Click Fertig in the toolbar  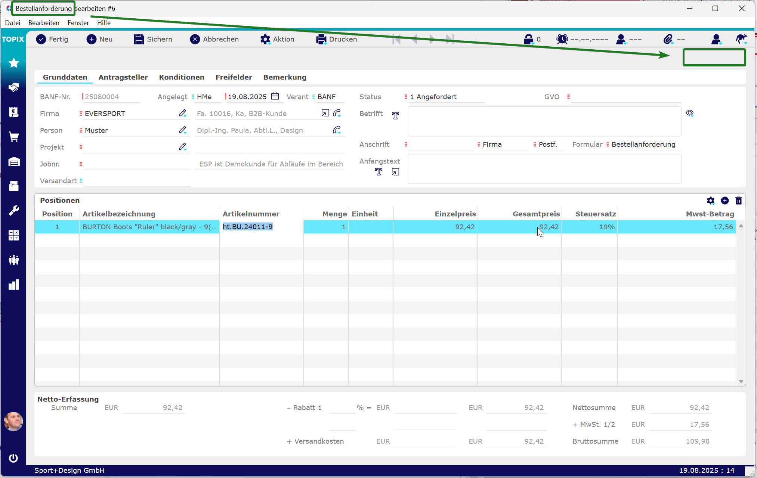click(52, 39)
